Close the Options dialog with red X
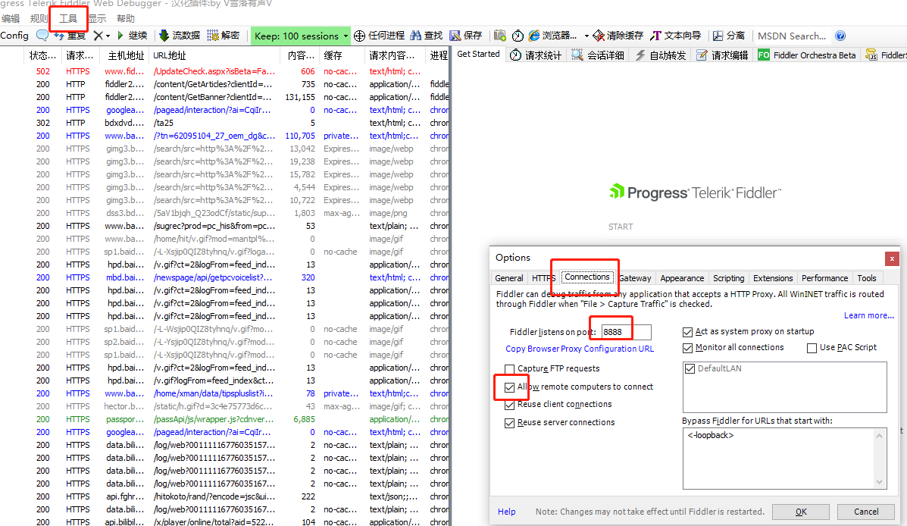Image resolution: width=907 pixels, height=526 pixels. click(892, 258)
